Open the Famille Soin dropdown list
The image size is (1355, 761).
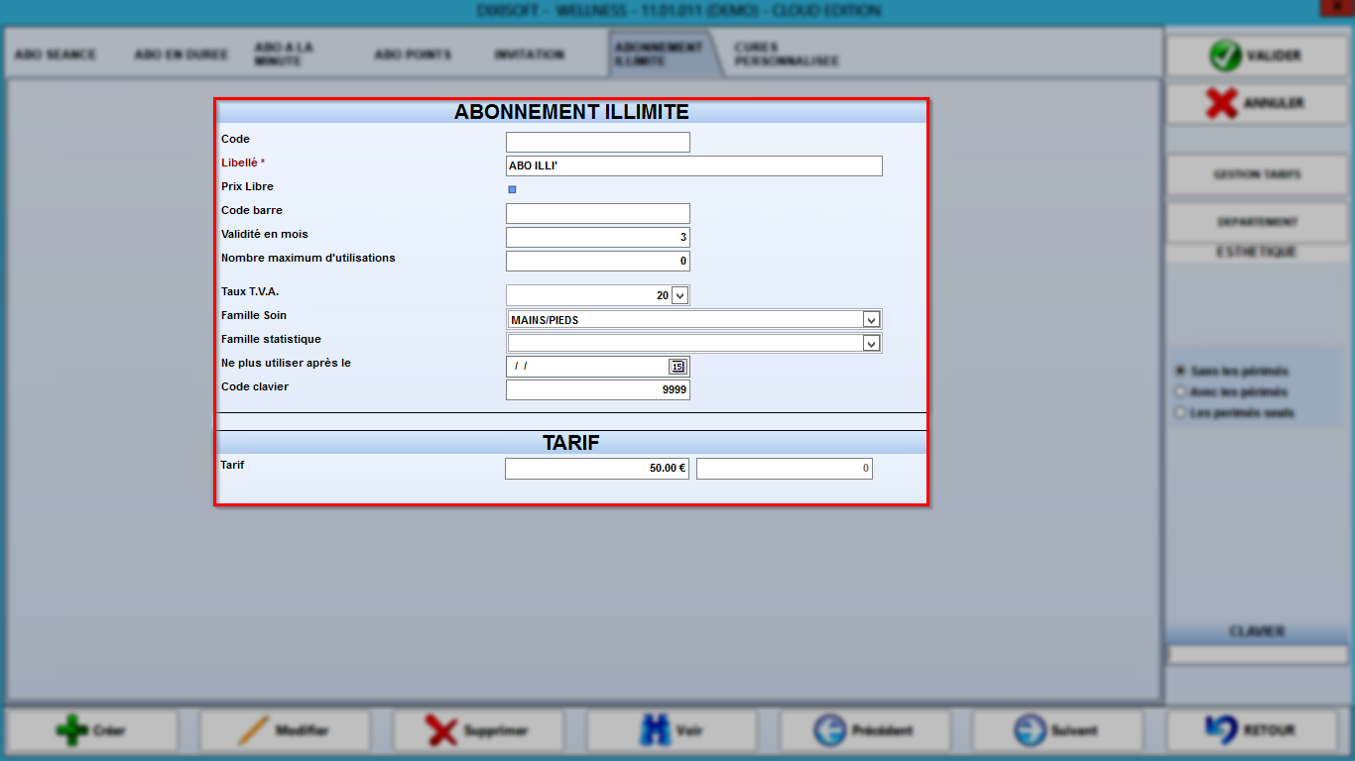(871, 319)
